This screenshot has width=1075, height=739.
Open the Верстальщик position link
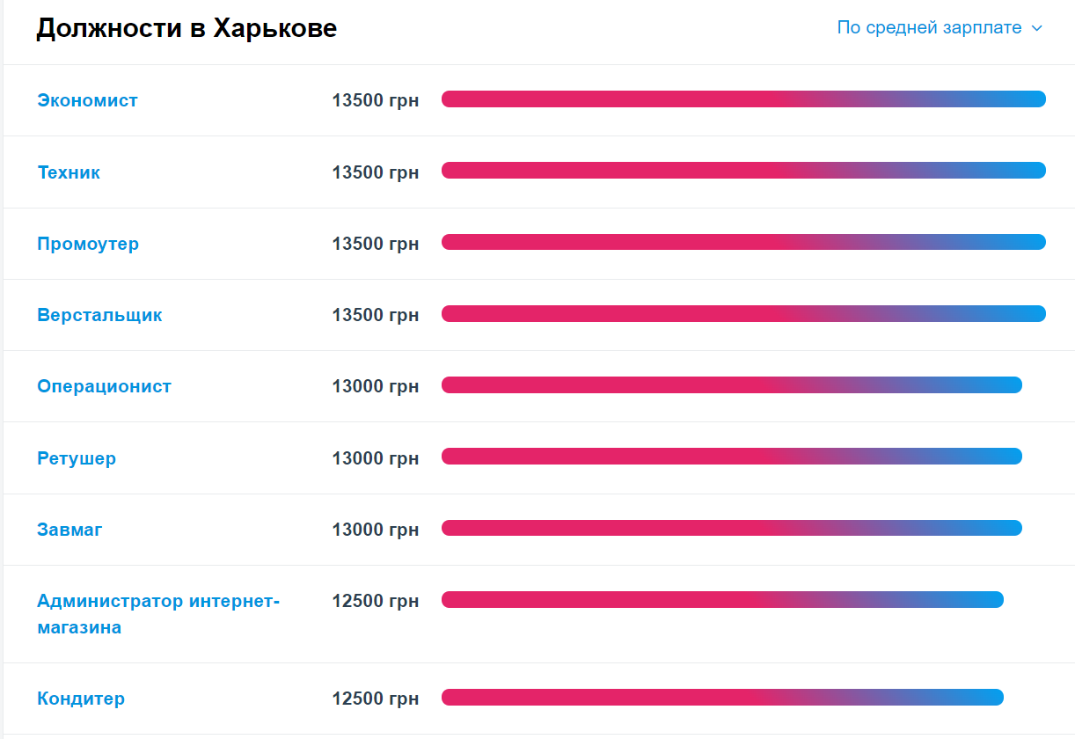click(99, 314)
